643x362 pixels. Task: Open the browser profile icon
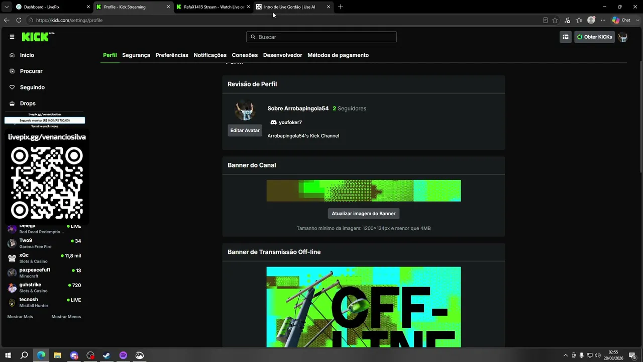pyautogui.click(x=591, y=20)
